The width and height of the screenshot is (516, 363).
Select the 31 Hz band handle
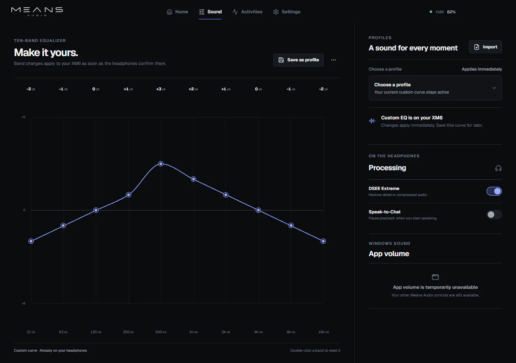click(x=31, y=241)
